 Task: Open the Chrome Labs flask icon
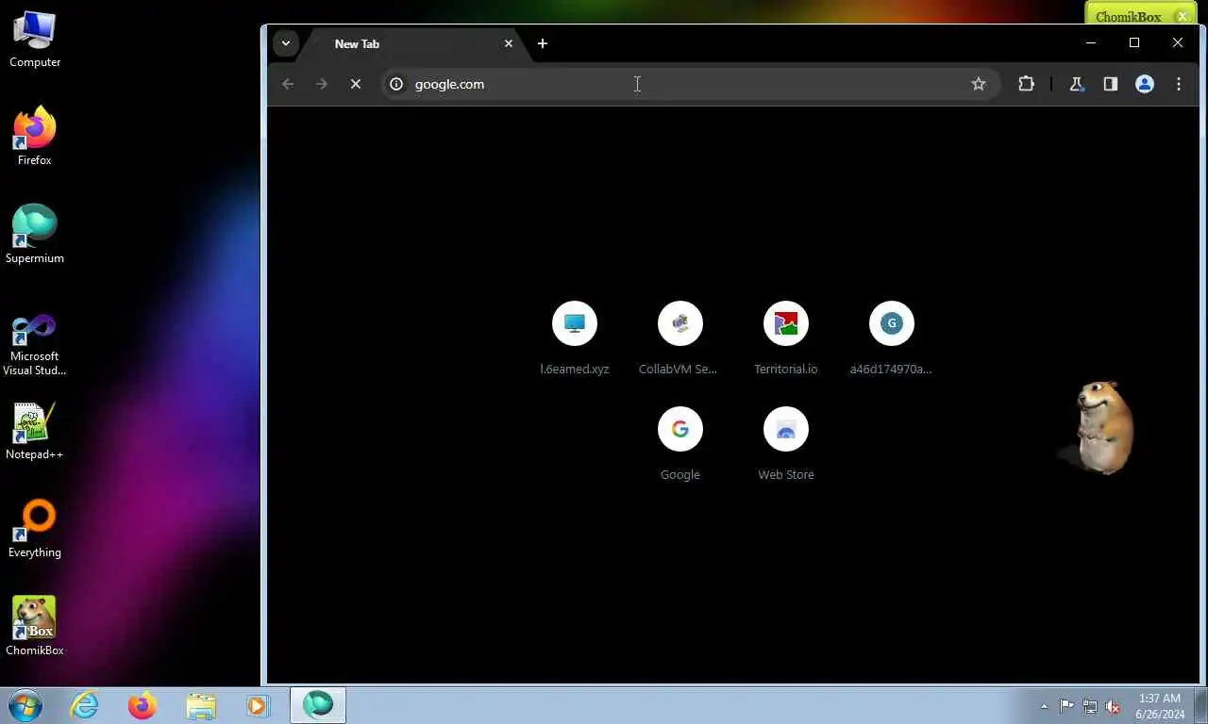click(x=1077, y=84)
